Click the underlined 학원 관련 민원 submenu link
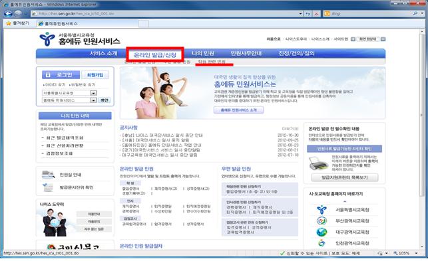The height and width of the screenshot is (261, 428). tap(212, 62)
